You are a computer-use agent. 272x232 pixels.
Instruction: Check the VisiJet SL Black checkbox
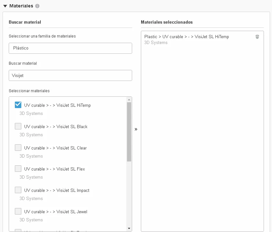click(x=18, y=126)
